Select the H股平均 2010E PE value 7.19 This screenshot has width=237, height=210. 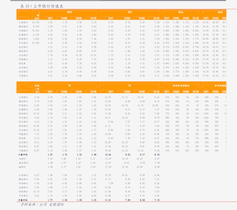(156, 200)
